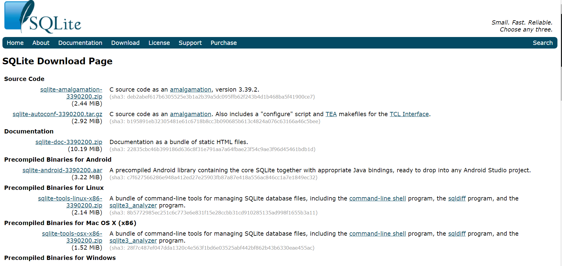
Task: Open the sqldiff link under Mac OS X
Action: (x=457, y=234)
